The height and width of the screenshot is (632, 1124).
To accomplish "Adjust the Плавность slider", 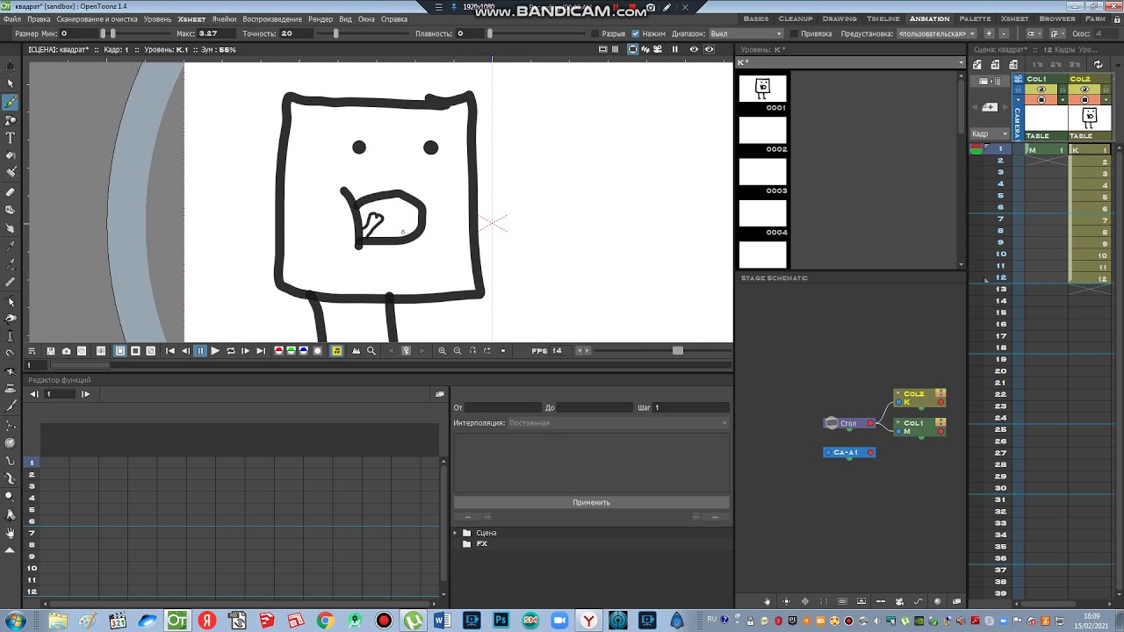I will pyautogui.click(x=489, y=33).
